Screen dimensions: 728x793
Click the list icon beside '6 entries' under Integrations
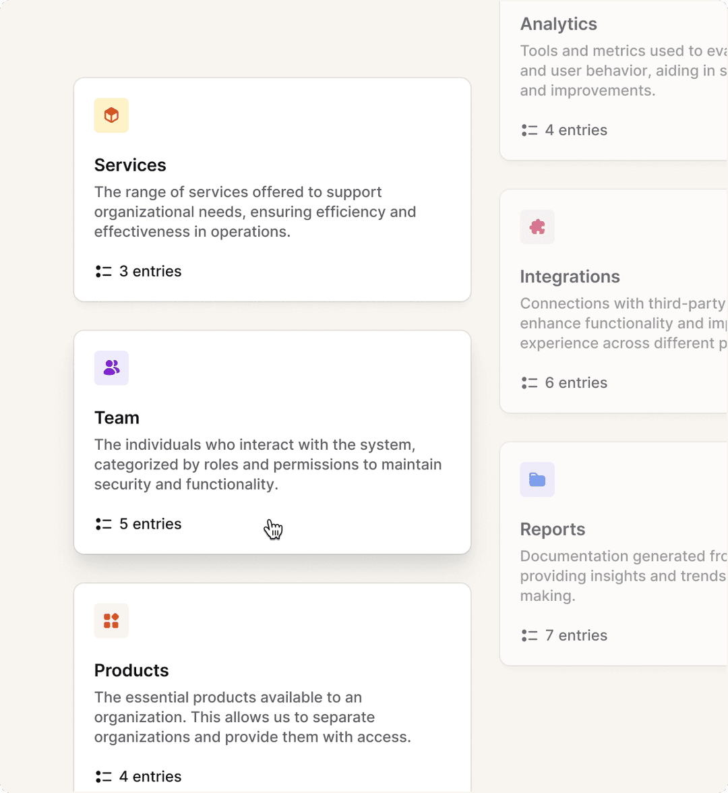[528, 382]
